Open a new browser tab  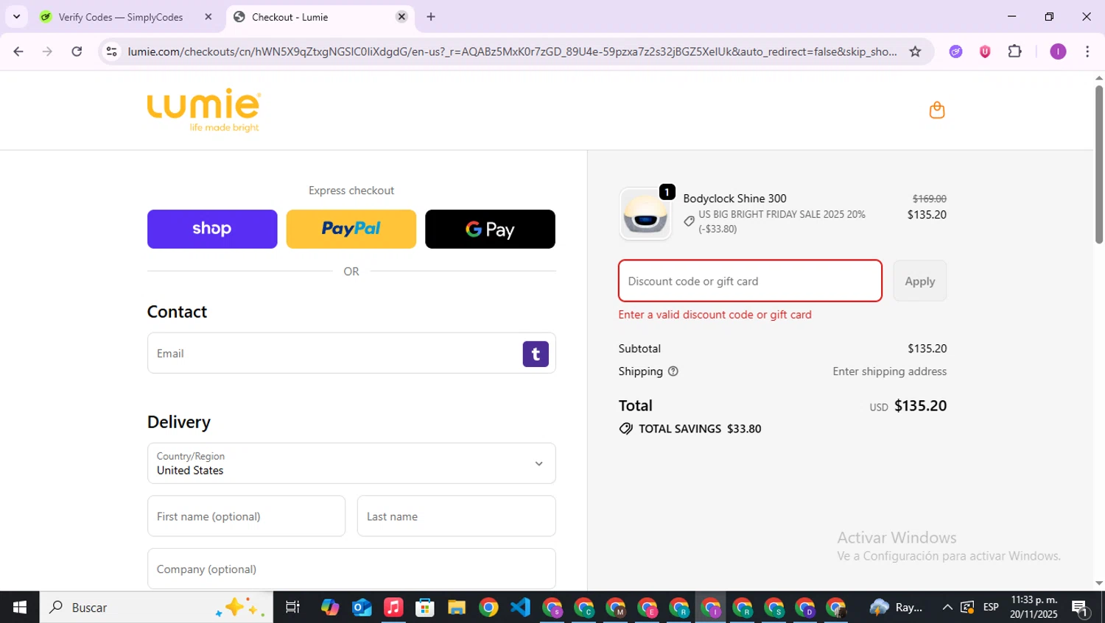[431, 17]
